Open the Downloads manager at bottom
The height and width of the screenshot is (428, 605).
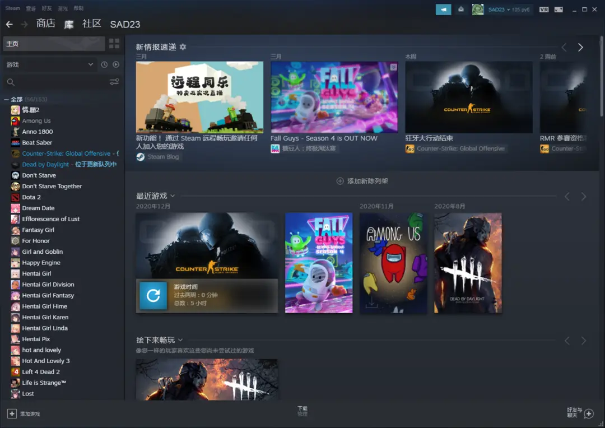click(302, 411)
